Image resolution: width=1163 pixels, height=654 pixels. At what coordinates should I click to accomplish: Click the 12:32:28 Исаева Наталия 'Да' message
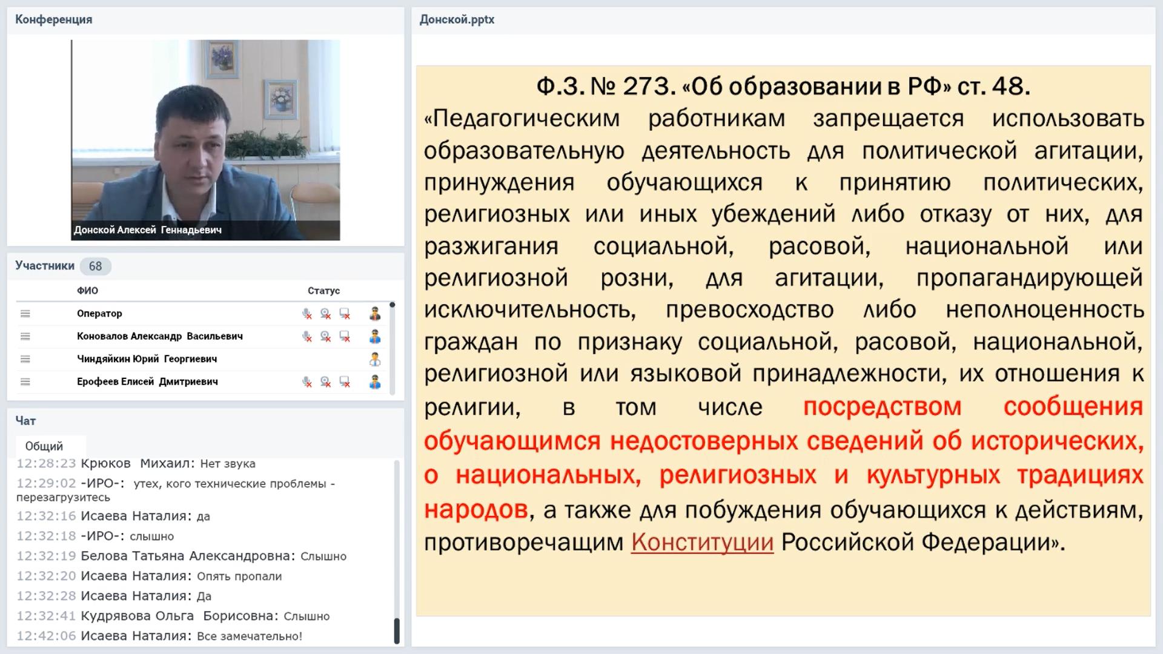pos(114,596)
